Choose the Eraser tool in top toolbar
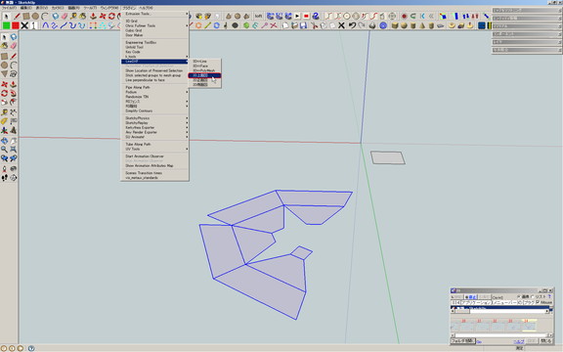 pyautogui.click(x=65, y=17)
